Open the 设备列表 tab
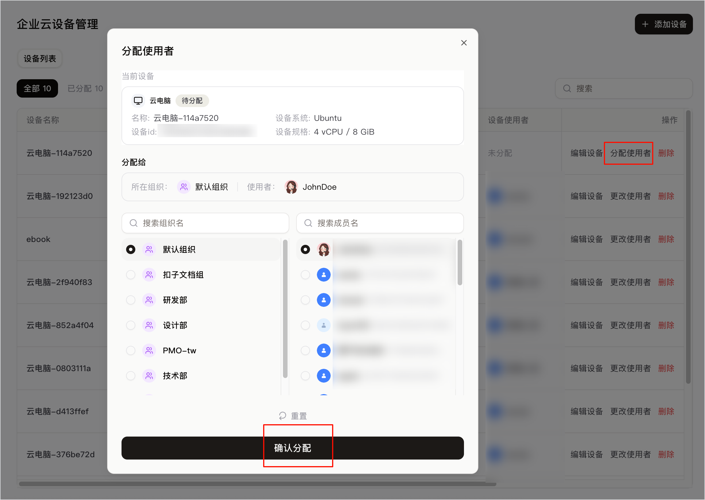 [40, 59]
